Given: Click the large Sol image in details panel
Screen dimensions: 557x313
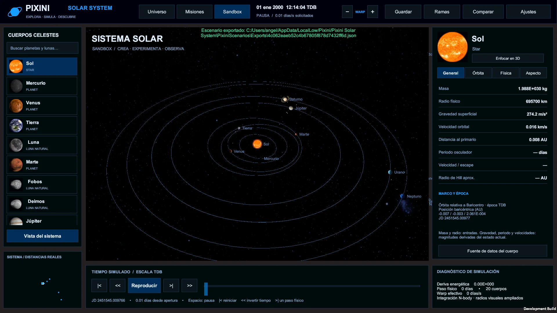Looking at the screenshot, I should (x=452, y=47).
